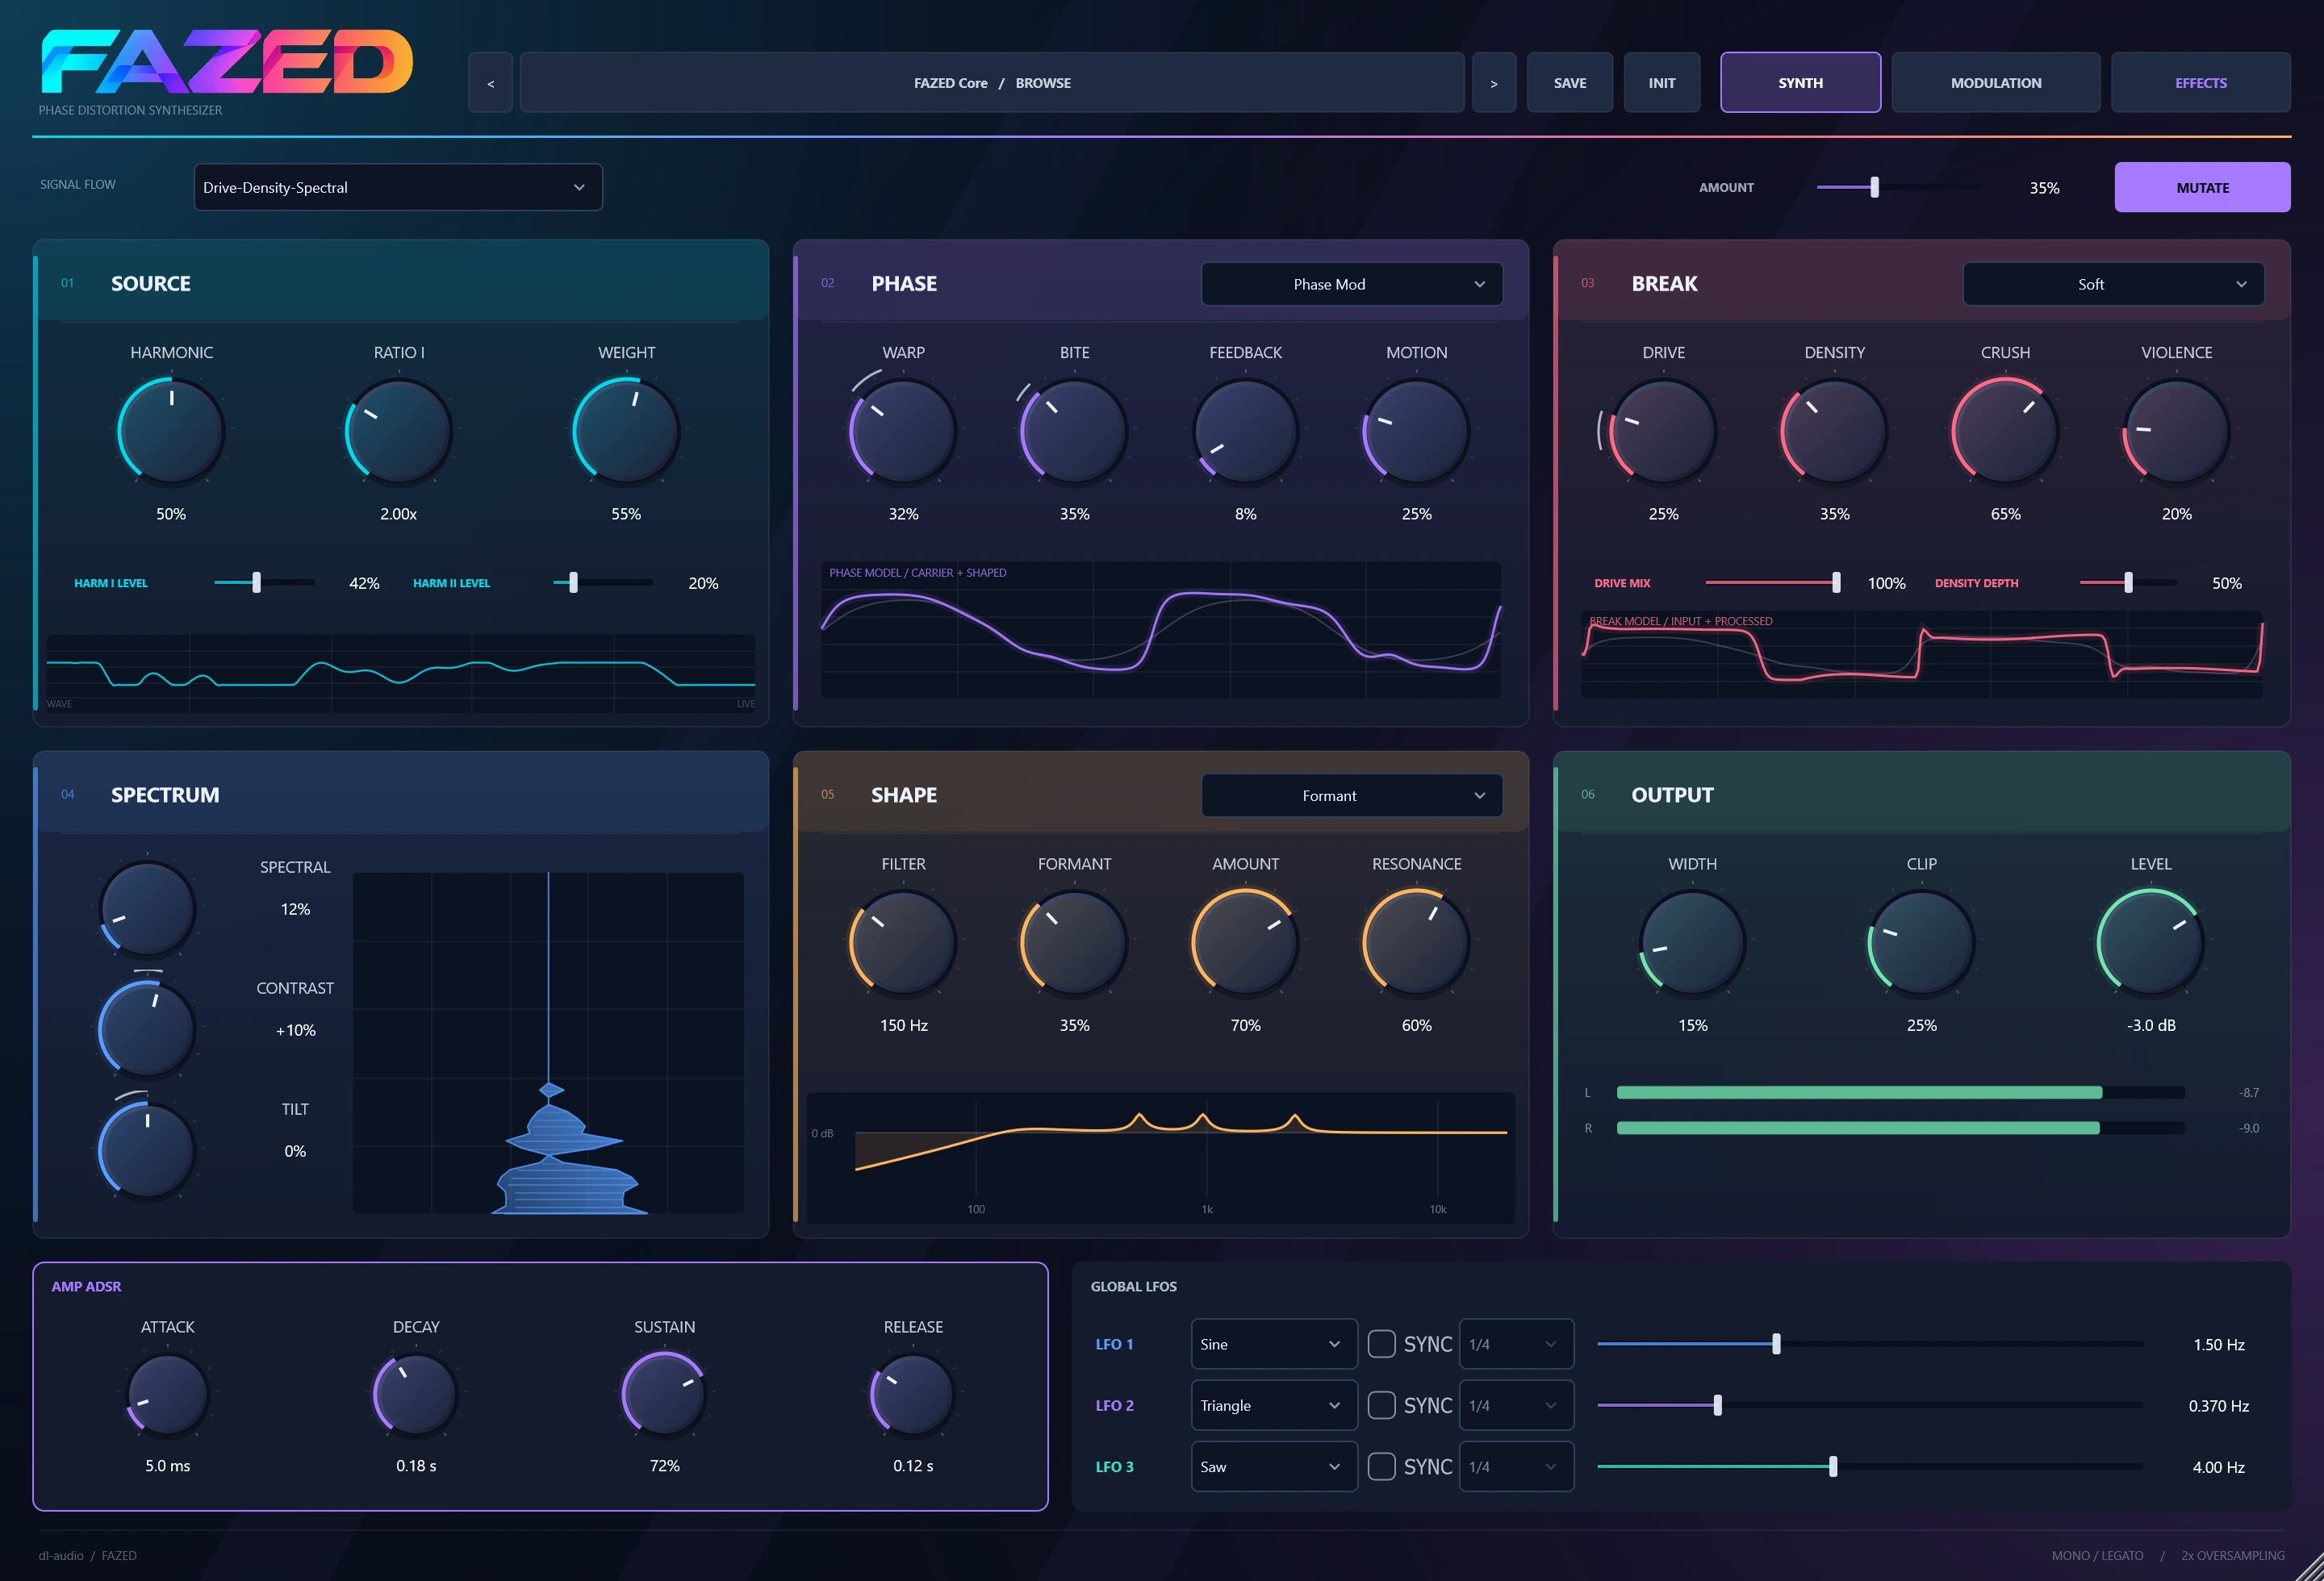Click the VIOLENCE knob in BREAK
Screen dimensions: 2324x1581
(2176, 431)
